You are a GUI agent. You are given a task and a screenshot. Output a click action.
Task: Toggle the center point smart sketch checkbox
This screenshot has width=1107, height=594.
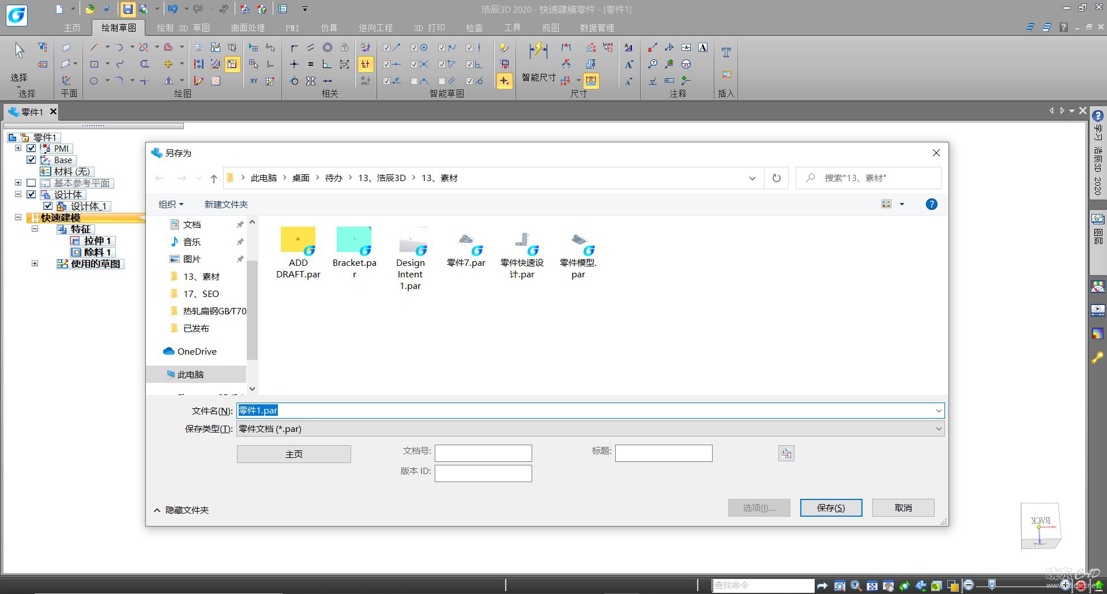(x=415, y=47)
